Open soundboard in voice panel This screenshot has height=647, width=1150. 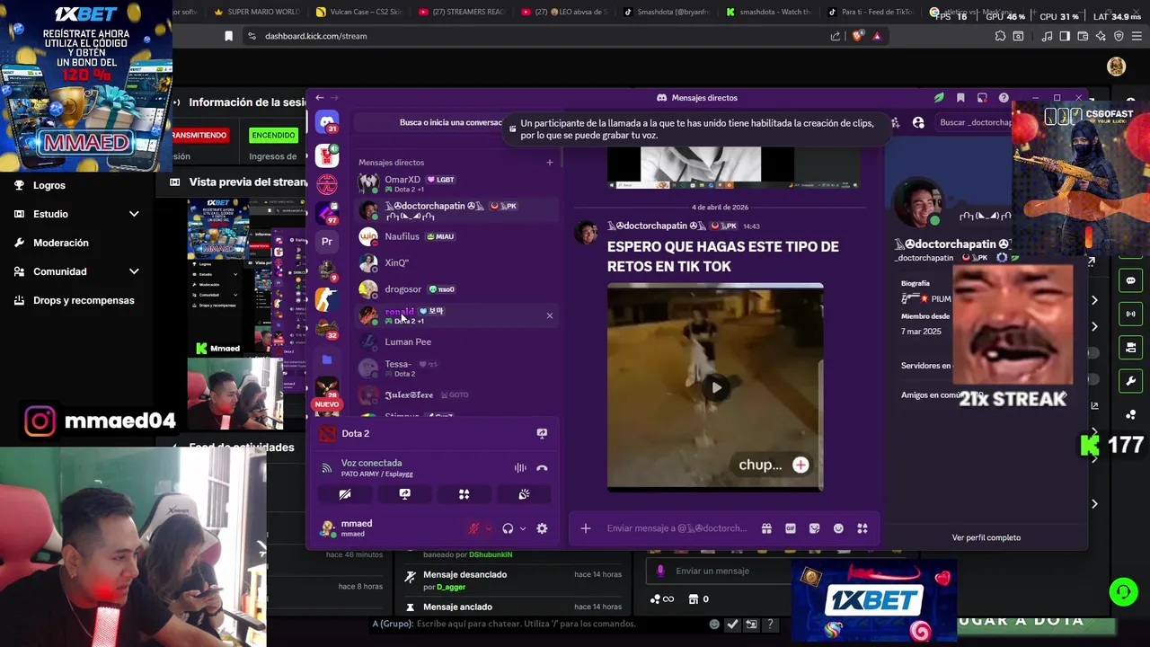point(524,494)
